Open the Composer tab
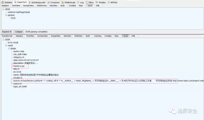Screen dimensions: 204x120 point(54,3)
